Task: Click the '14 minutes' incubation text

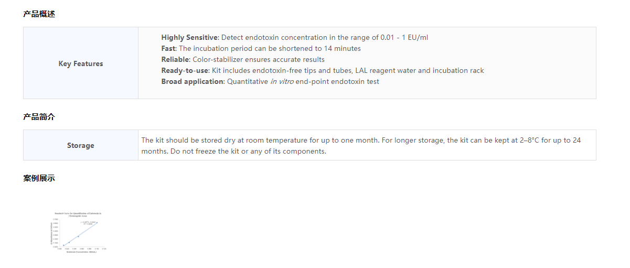Action: pos(341,48)
